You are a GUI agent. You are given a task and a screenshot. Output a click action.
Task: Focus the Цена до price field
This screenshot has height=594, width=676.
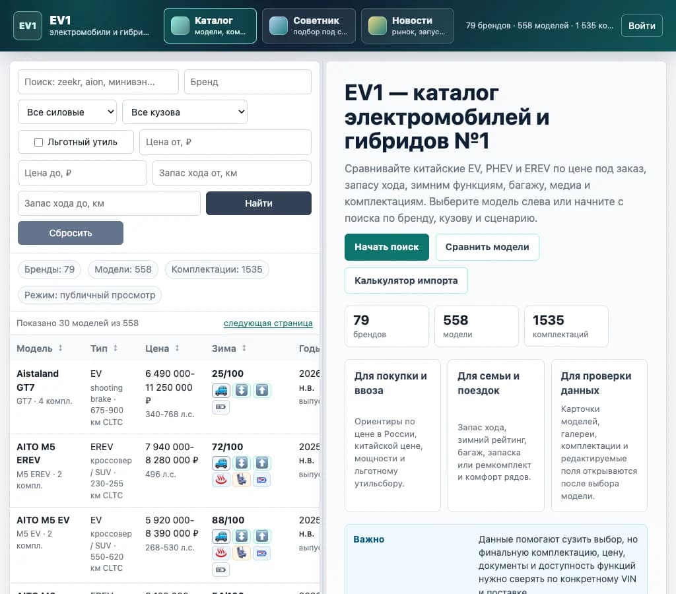tap(83, 173)
